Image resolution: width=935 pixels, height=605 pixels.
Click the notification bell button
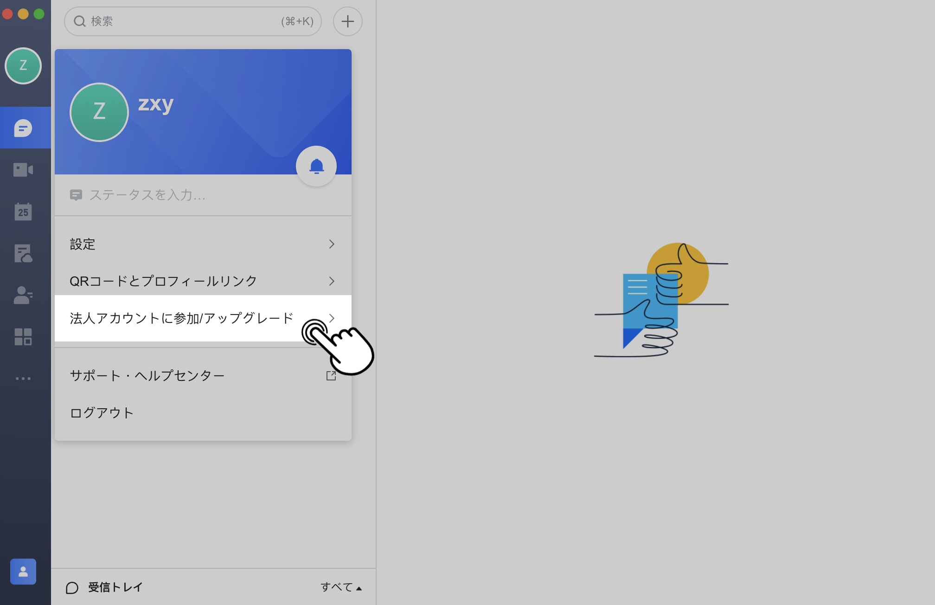point(316,166)
